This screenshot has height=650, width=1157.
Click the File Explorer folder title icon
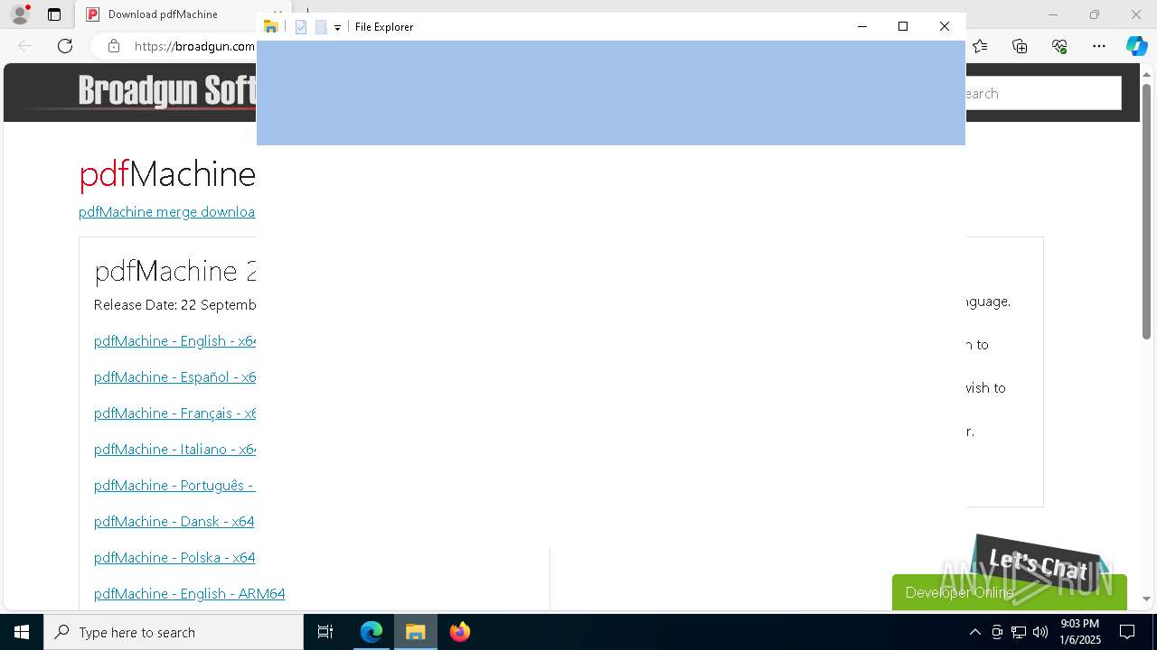pos(270,27)
